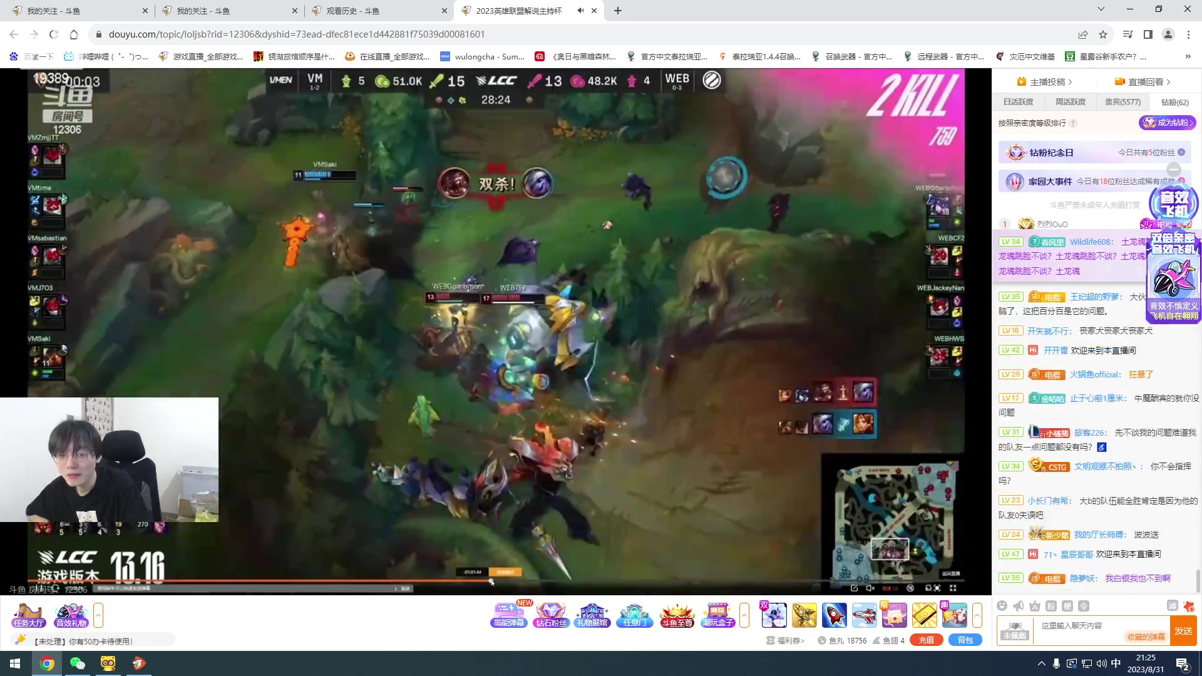Click the 高能弹幕 icon

click(x=508, y=615)
